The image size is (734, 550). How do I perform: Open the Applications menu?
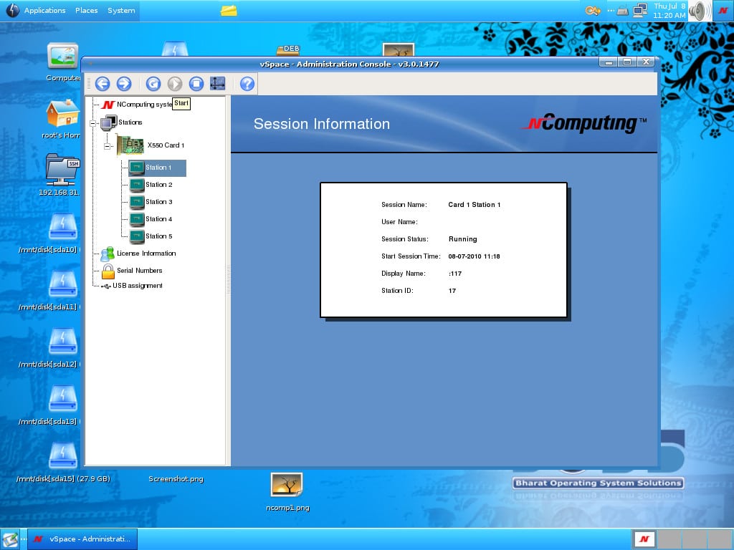tap(44, 11)
